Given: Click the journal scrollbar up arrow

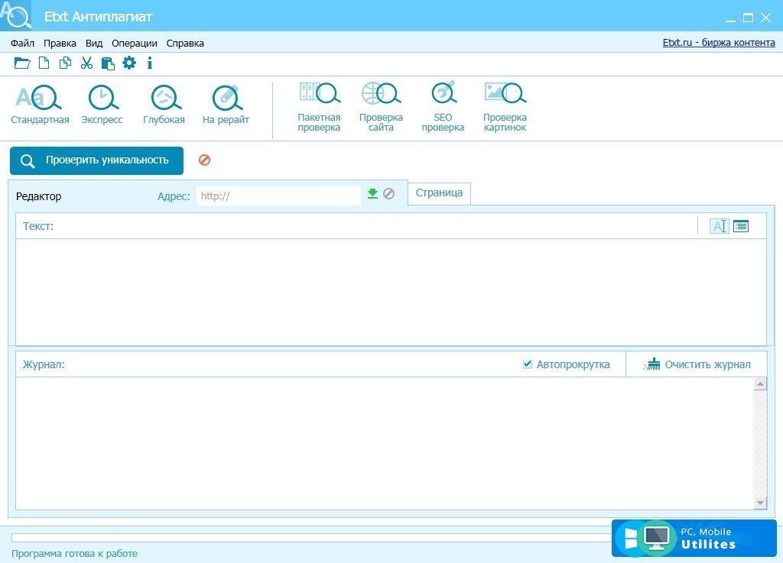Looking at the screenshot, I should tap(760, 384).
